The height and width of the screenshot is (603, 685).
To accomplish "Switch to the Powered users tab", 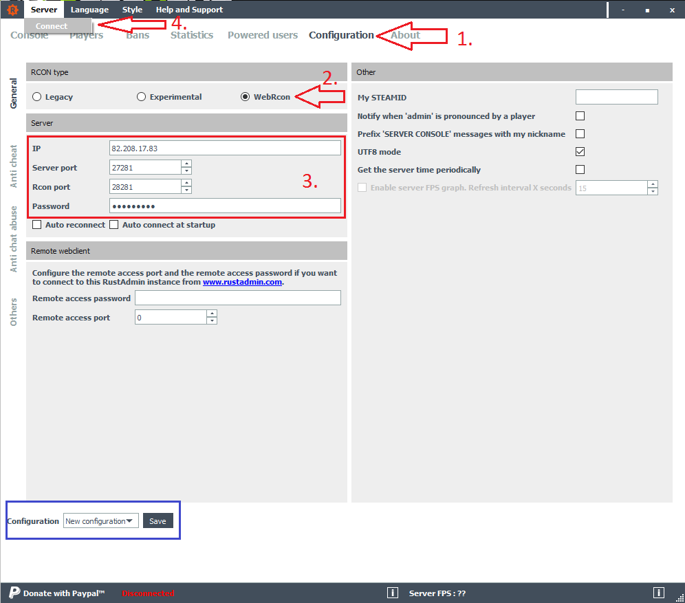I will coord(263,35).
